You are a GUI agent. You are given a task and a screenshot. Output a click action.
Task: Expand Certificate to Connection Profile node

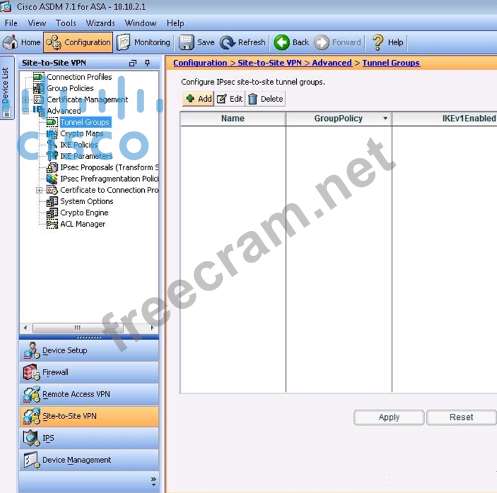point(39,190)
